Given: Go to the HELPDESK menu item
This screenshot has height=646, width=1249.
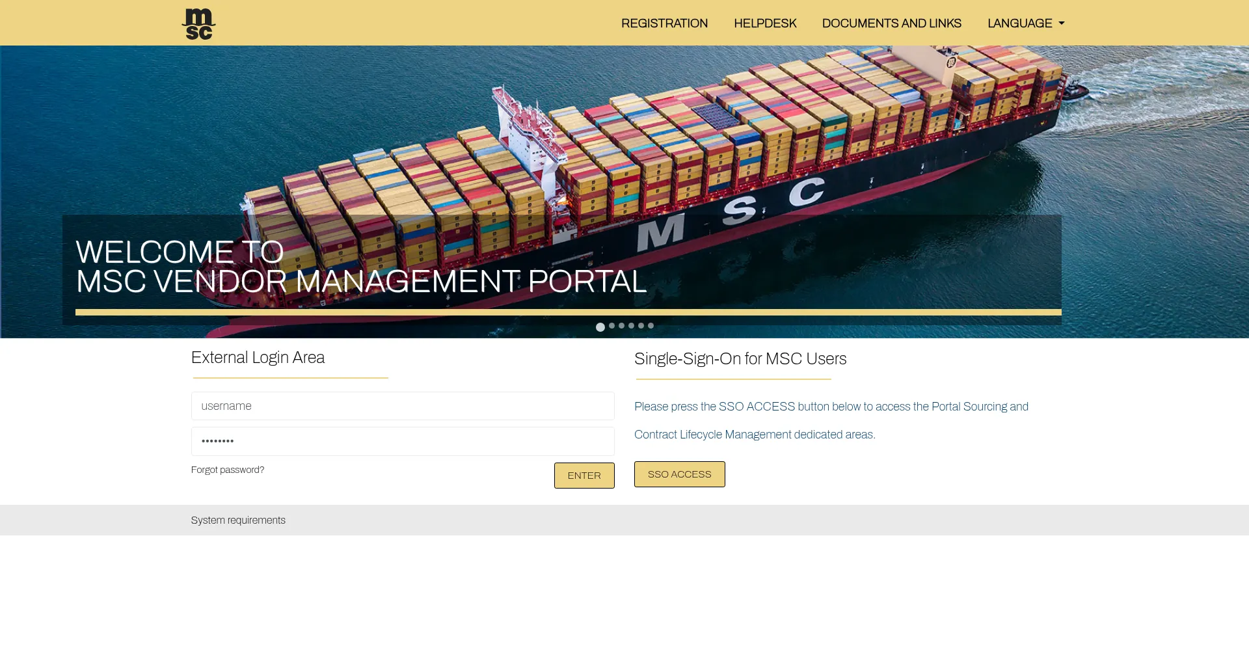Looking at the screenshot, I should 765,23.
